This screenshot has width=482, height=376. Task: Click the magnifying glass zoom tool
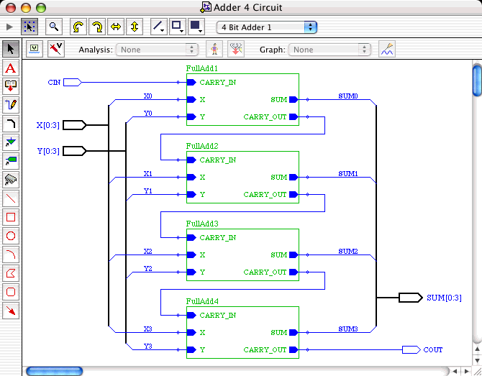[53, 27]
